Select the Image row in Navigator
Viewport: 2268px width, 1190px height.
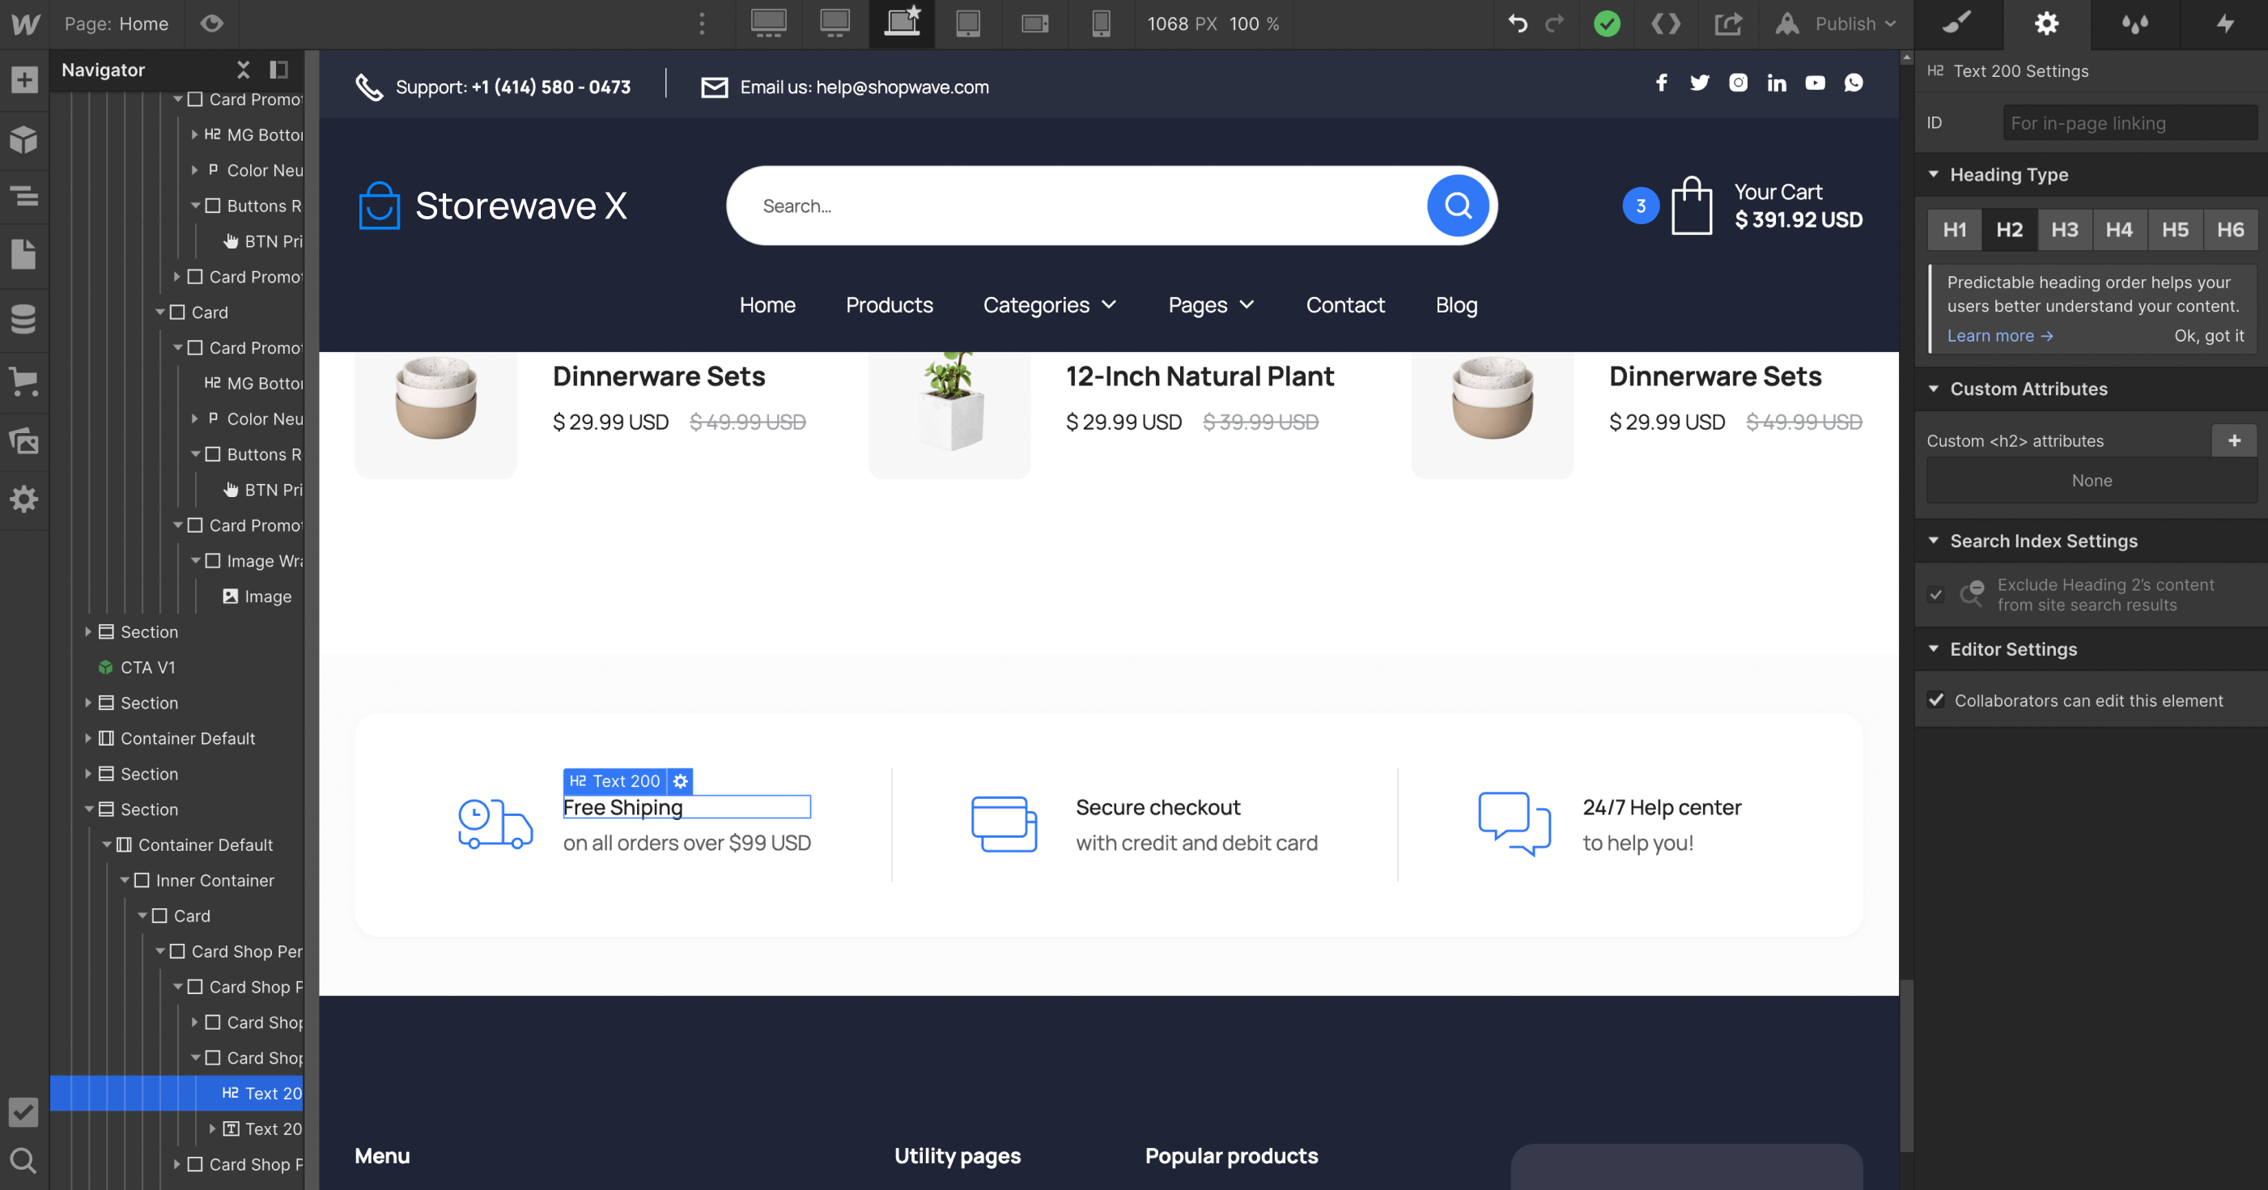[x=176, y=597]
